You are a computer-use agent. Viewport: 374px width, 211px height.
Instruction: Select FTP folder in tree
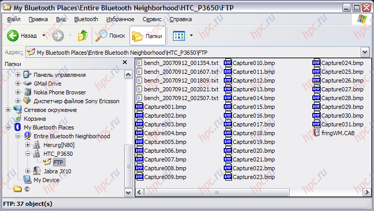pyautogui.click(x=58, y=163)
